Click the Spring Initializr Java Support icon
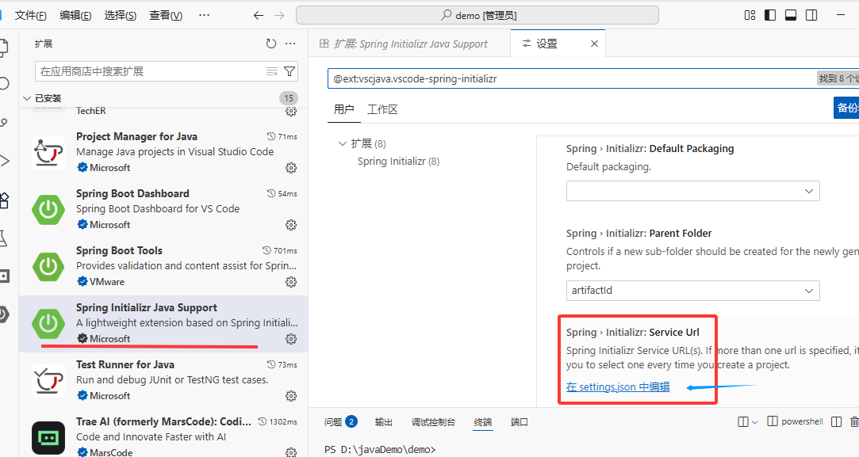This screenshot has height=457, width=859. [x=48, y=323]
